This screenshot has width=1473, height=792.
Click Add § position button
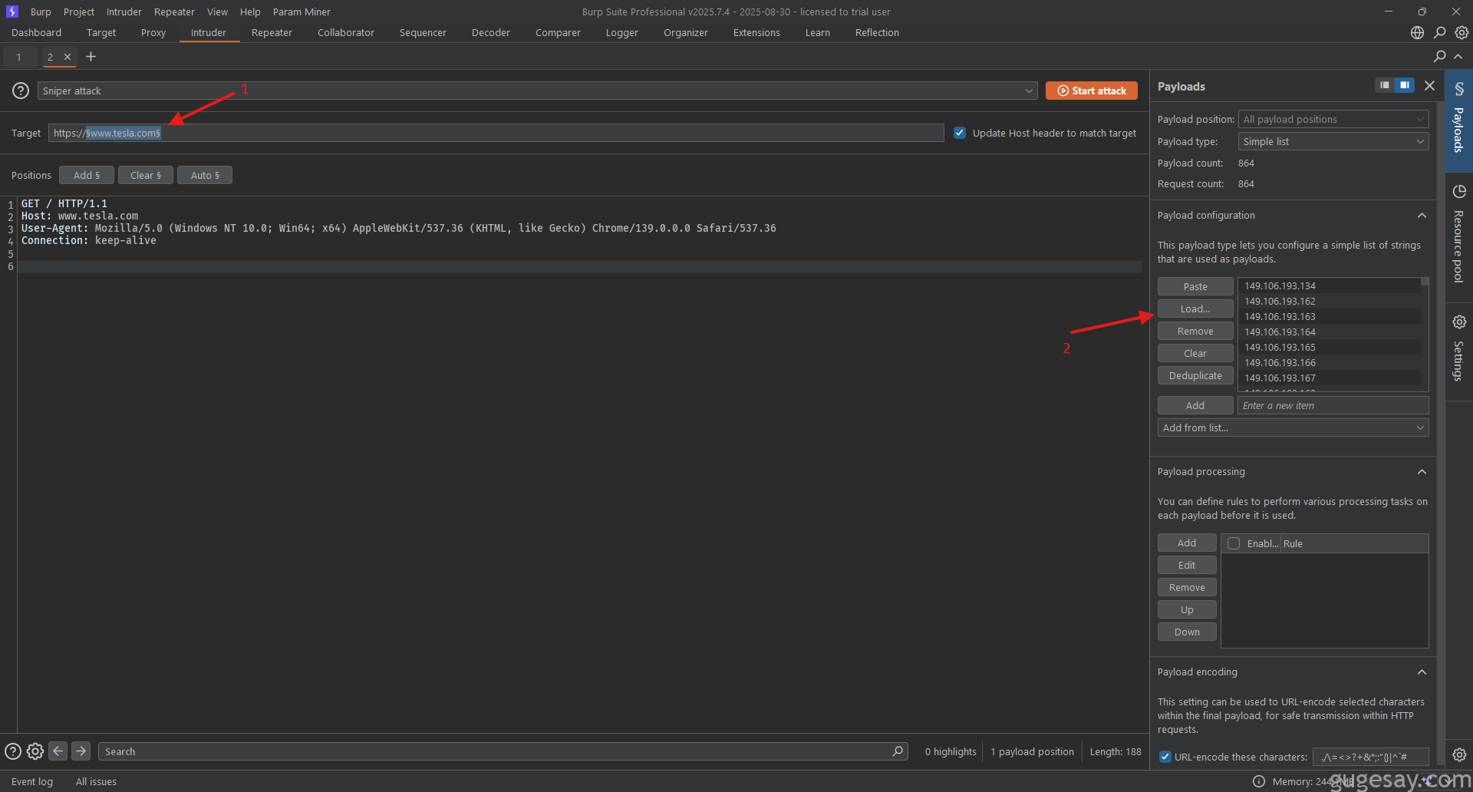(x=87, y=175)
